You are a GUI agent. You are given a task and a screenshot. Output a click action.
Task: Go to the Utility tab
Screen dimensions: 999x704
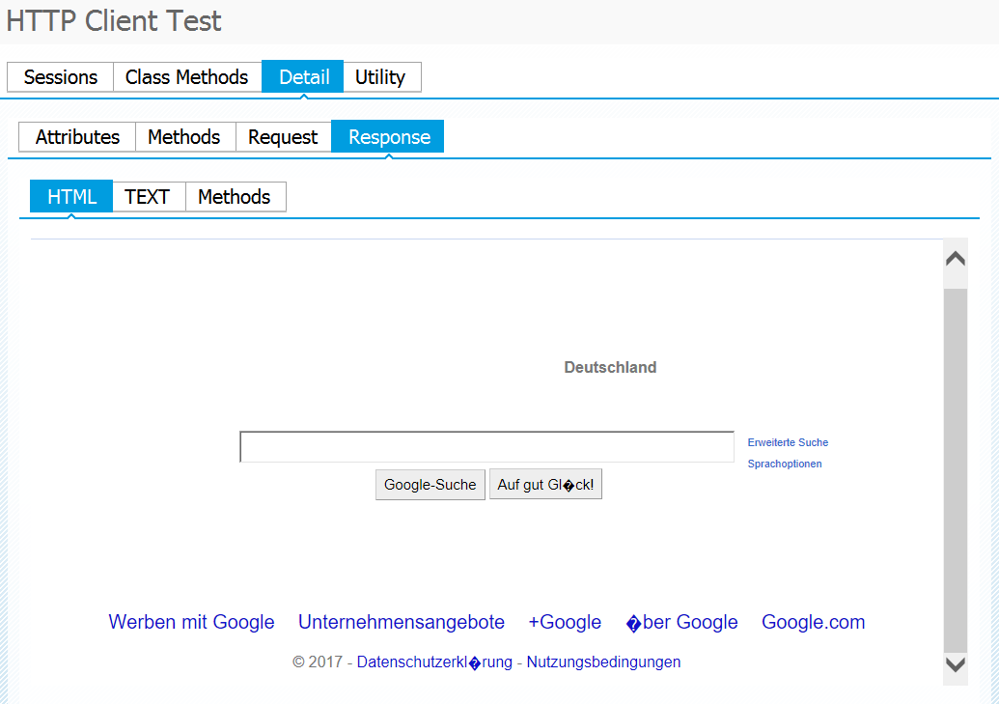click(380, 77)
